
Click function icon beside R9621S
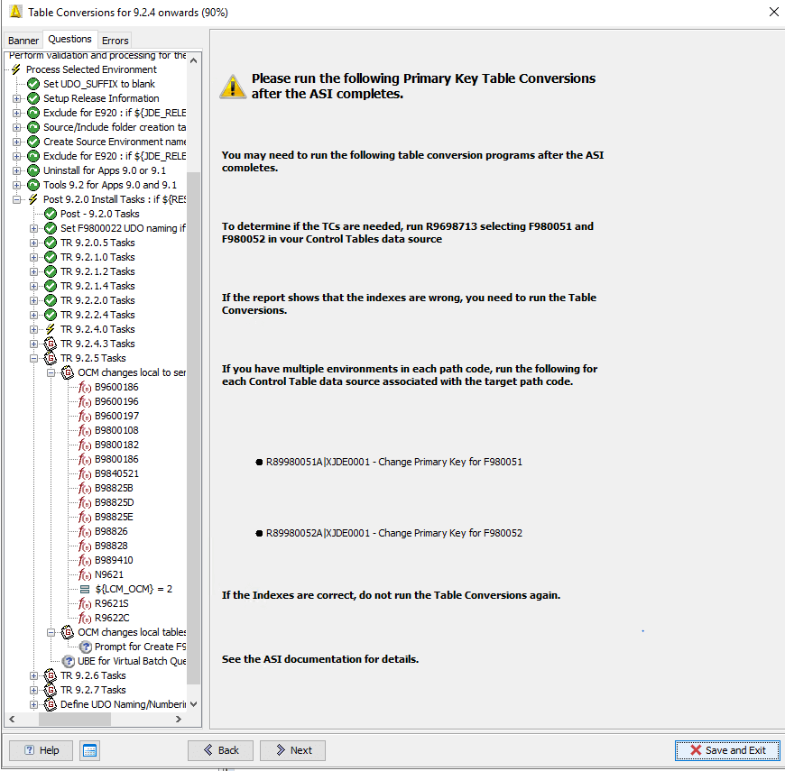pyautogui.click(x=85, y=604)
